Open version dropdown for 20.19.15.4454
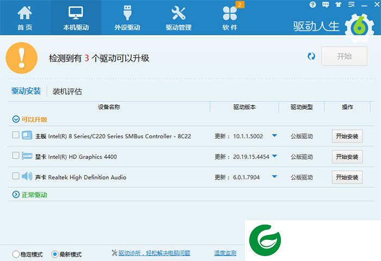The height and width of the screenshot is (261, 381). click(x=274, y=156)
